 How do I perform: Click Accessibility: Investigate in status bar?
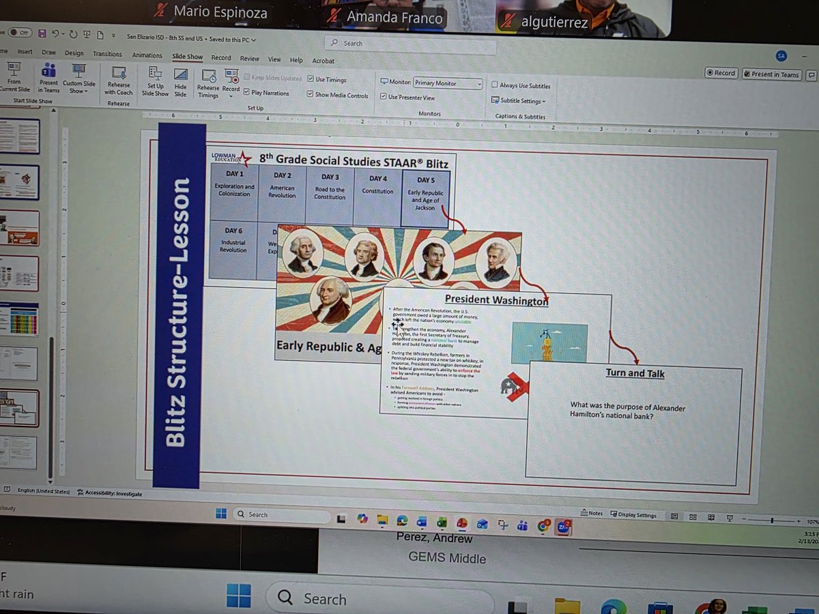[x=110, y=493]
